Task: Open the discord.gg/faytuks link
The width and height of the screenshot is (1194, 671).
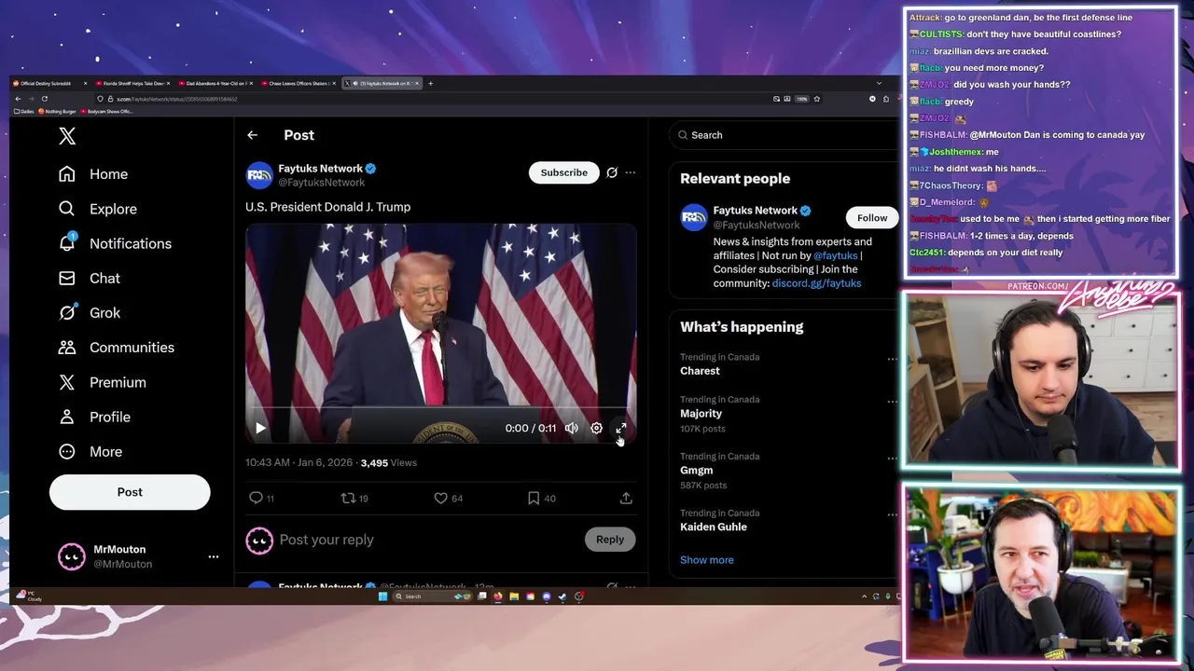Action: [816, 283]
